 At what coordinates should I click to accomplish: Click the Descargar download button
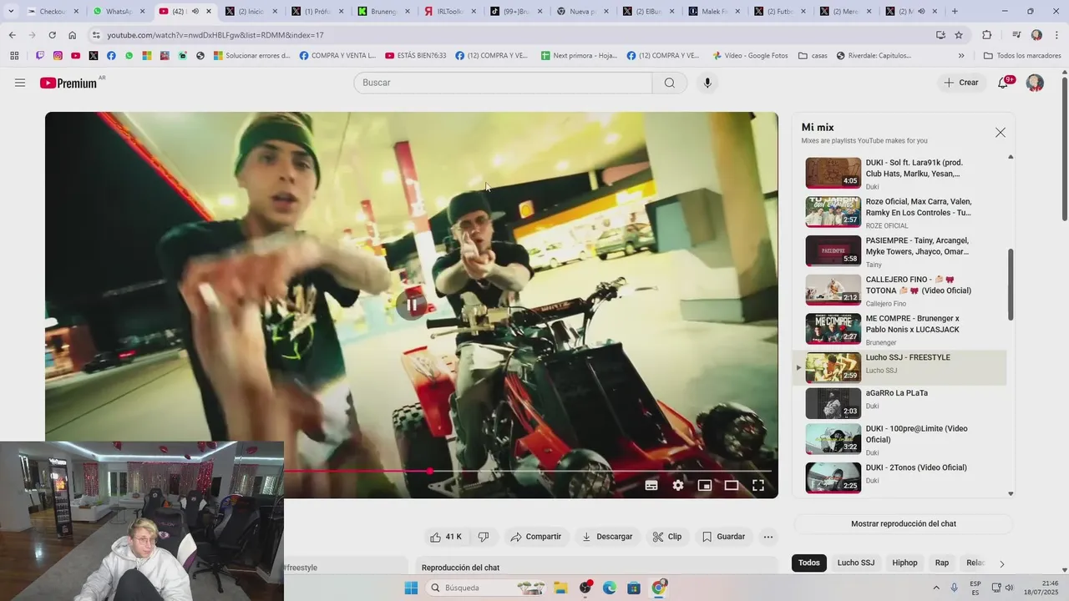(607, 537)
